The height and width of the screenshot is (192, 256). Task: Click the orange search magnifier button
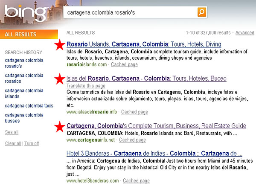(202, 12)
